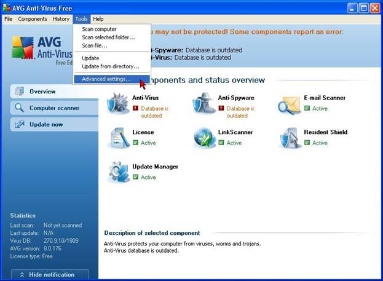Choose Update from directory… menu entry
383x281 pixels.
pyautogui.click(x=112, y=66)
